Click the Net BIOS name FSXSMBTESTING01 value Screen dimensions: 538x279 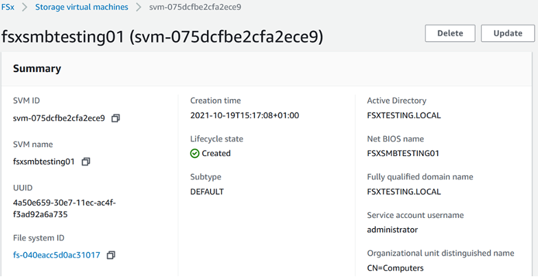[x=403, y=153]
